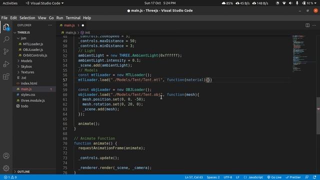Open the Explorer view in activity bar
This screenshot has width=320, height=180.
coord(6,27)
